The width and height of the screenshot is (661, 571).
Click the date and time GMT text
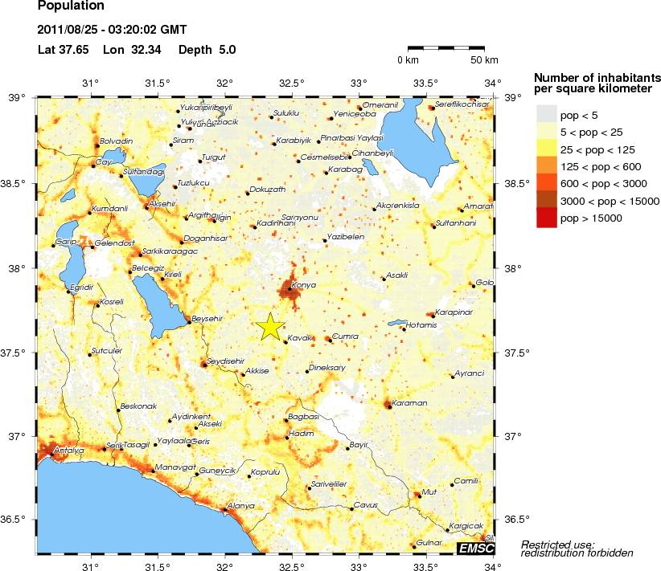coord(112,31)
